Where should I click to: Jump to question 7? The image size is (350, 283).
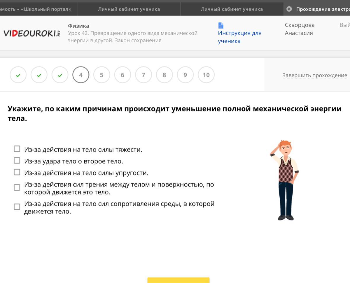point(143,75)
